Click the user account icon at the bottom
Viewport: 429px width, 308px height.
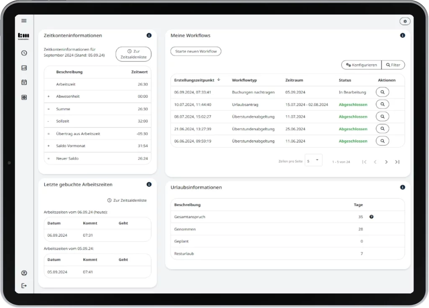[24, 272]
